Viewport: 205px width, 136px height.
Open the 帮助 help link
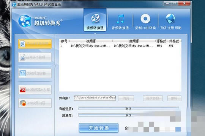(x=178, y=28)
